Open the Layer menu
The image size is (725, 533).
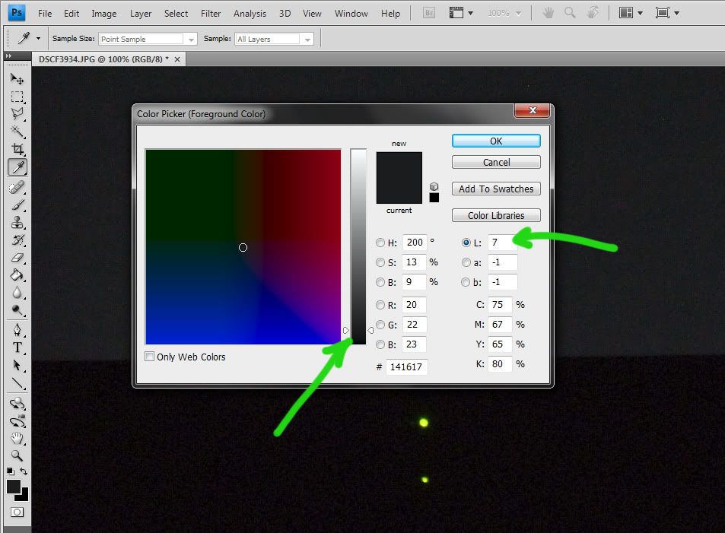point(141,13)
